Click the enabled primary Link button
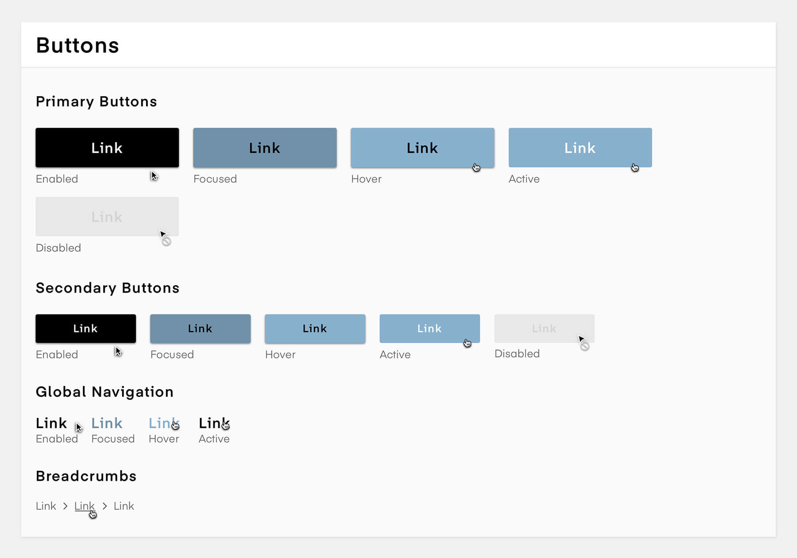797x558 pixels. pos(107,147)
